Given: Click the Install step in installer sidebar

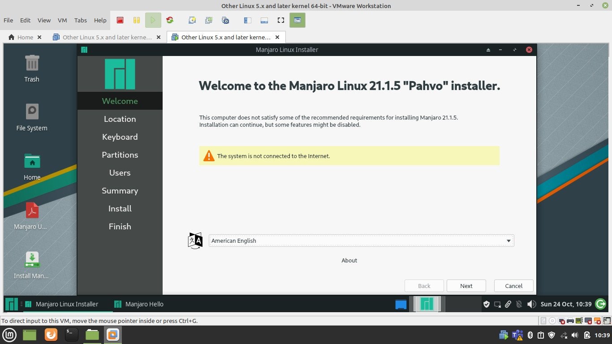Looking at the screenshot, I should [x=120, y=208].
